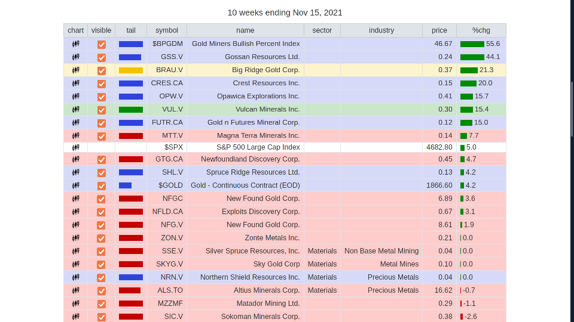
Task: Open the chart icon for GSS.V
Action: coord(75,57)
